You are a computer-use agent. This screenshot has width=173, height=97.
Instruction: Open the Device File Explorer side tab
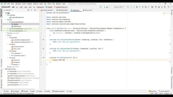click(172, 82)
